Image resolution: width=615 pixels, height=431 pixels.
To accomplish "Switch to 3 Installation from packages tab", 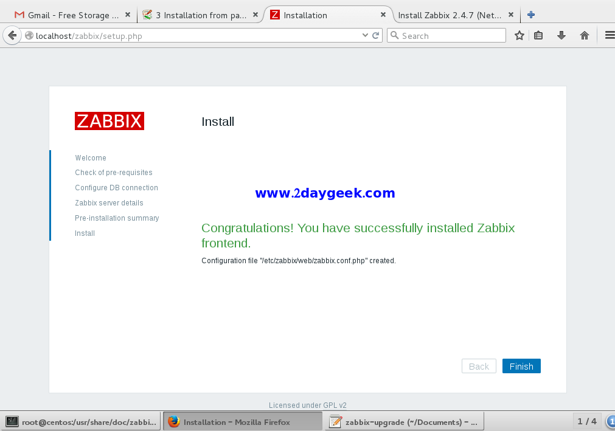I will click(x=200, y=15).
